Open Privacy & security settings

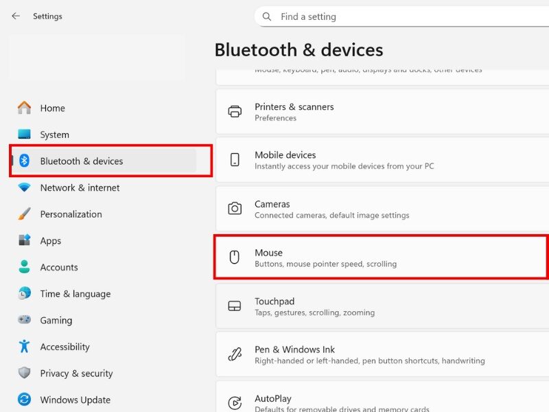[76, 374]
